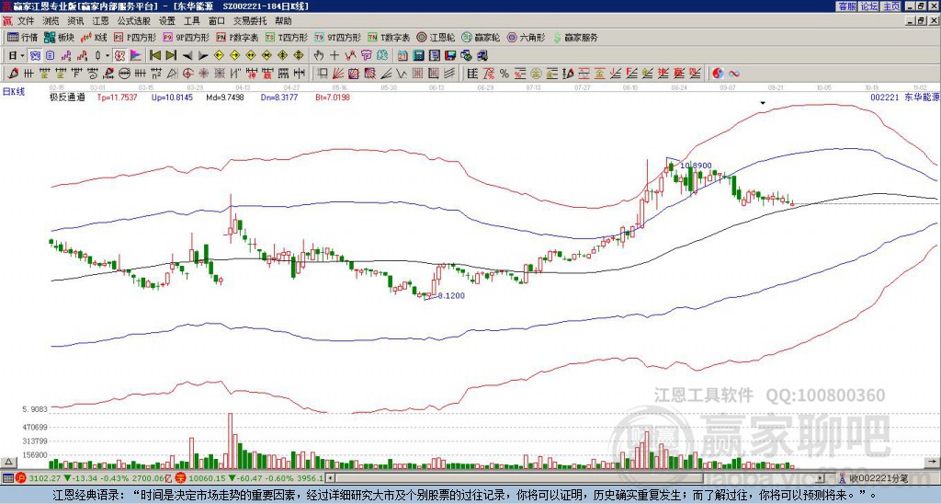
Task: Open the 交易委托 menu
Action: coord(250,21)
